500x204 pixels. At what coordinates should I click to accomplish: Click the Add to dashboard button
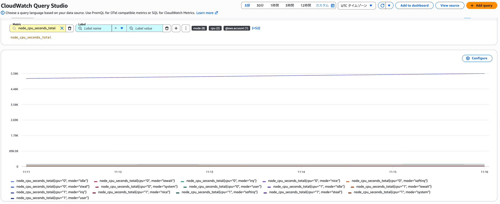(414, 6)
